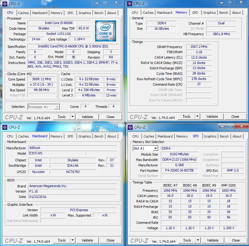Expand Tools arrow in the CPU tab window
The image size is (249, 246).
pos(72,117)
